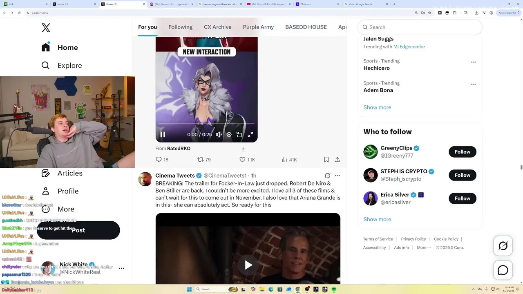Seek on the video progress bar
The image size is (523, 294).
tap(206, 123)
